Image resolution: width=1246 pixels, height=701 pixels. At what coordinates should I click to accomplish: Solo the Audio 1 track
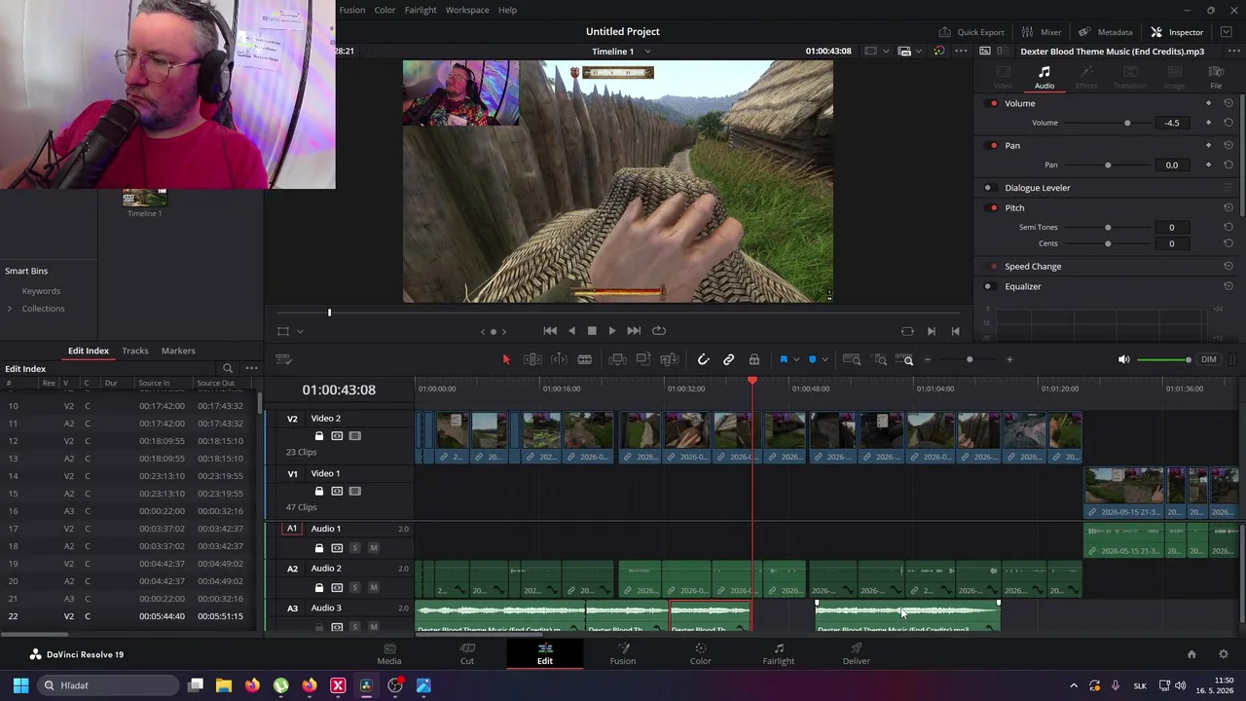354,548
